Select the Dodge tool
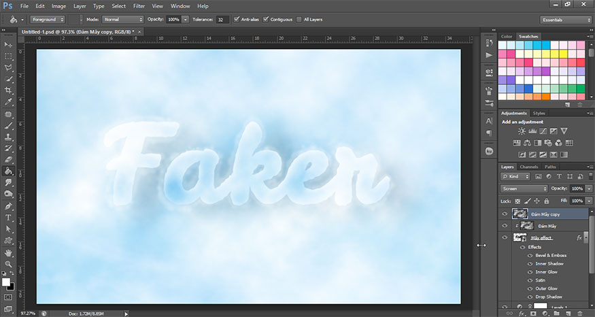The height and width of the screenshot is (317, 595). [x=8, y=194]
